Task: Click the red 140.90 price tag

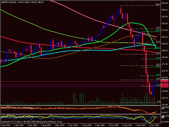Action: [164, 86]
